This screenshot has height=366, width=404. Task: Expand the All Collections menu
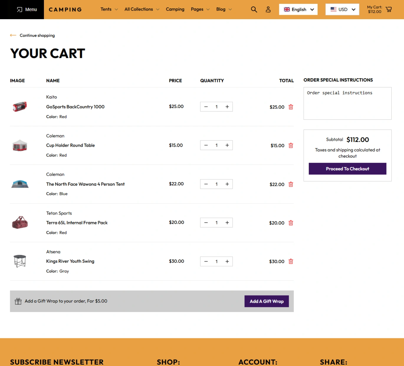(142, 9)
